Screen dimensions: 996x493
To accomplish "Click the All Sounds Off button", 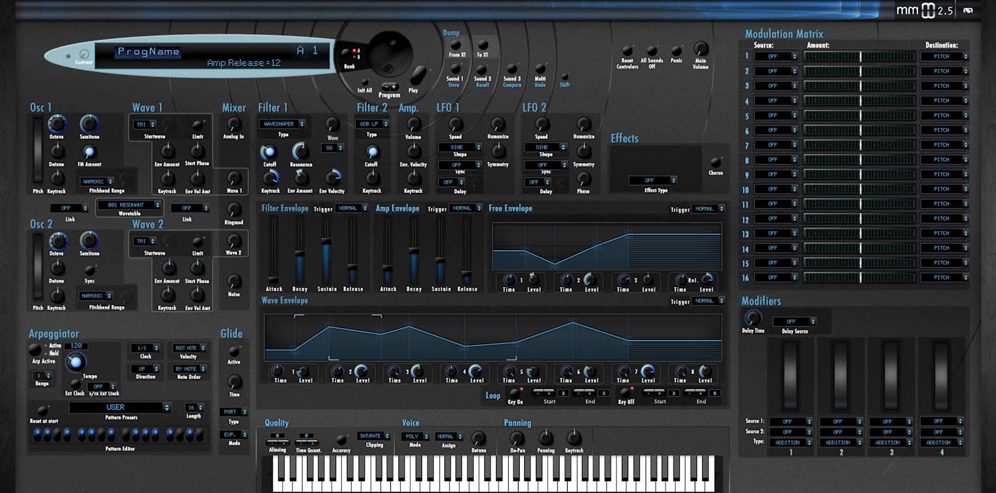I will pyautogui.click(x=652, y=50).
